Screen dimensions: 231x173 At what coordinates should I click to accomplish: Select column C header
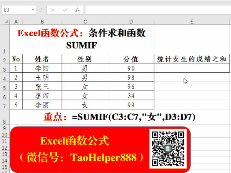coord(85,22)
